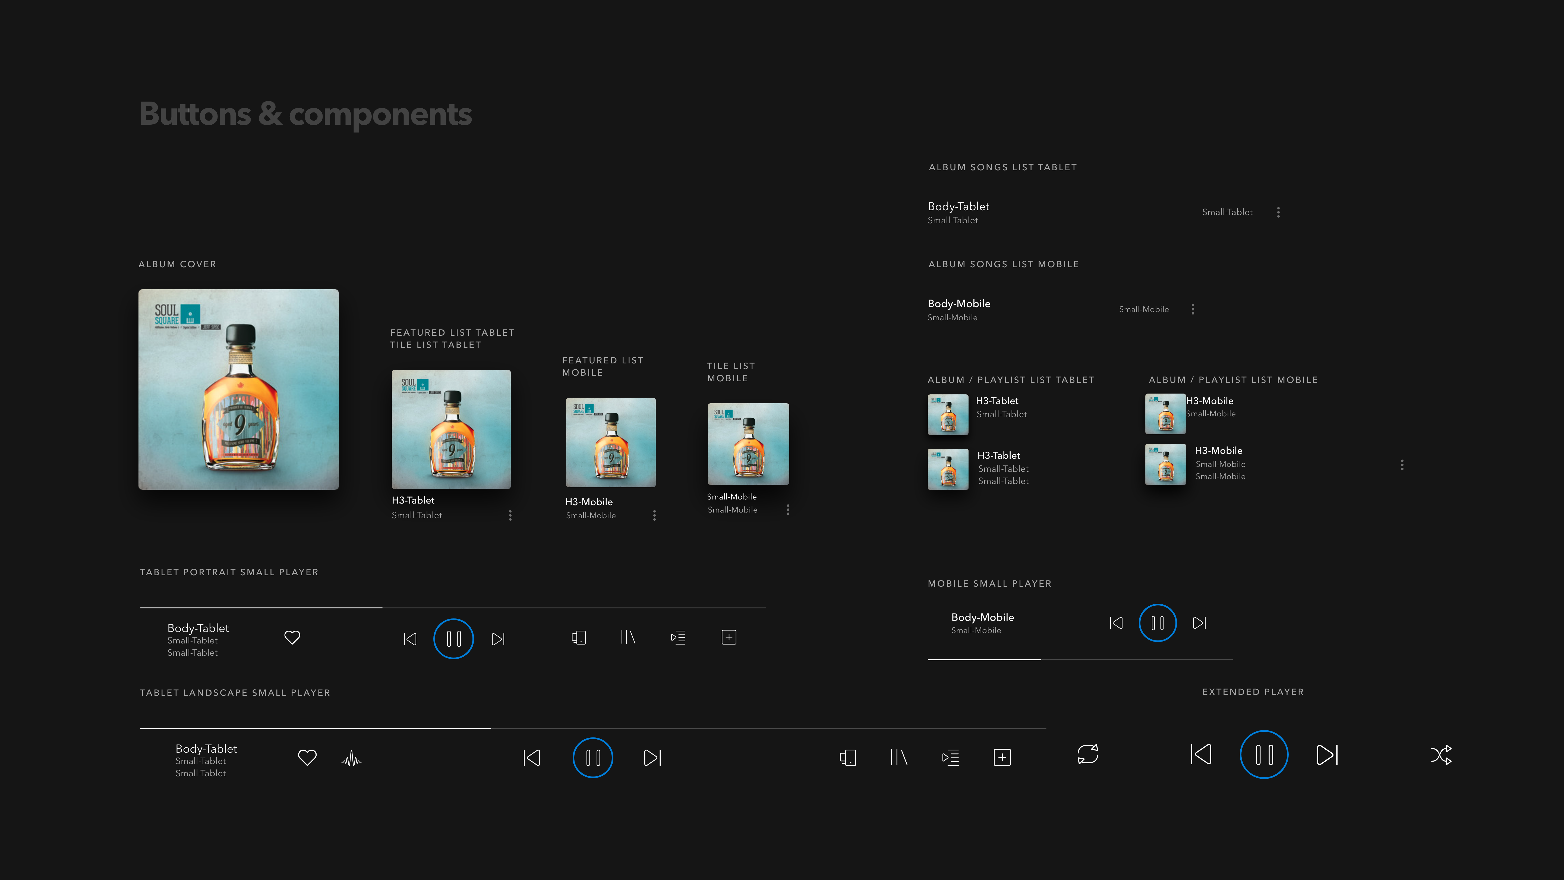Select the library icon in tablet portrait small player
Image resolution: width=1564 pixels, height=880 pixels.
coord(628,638)
